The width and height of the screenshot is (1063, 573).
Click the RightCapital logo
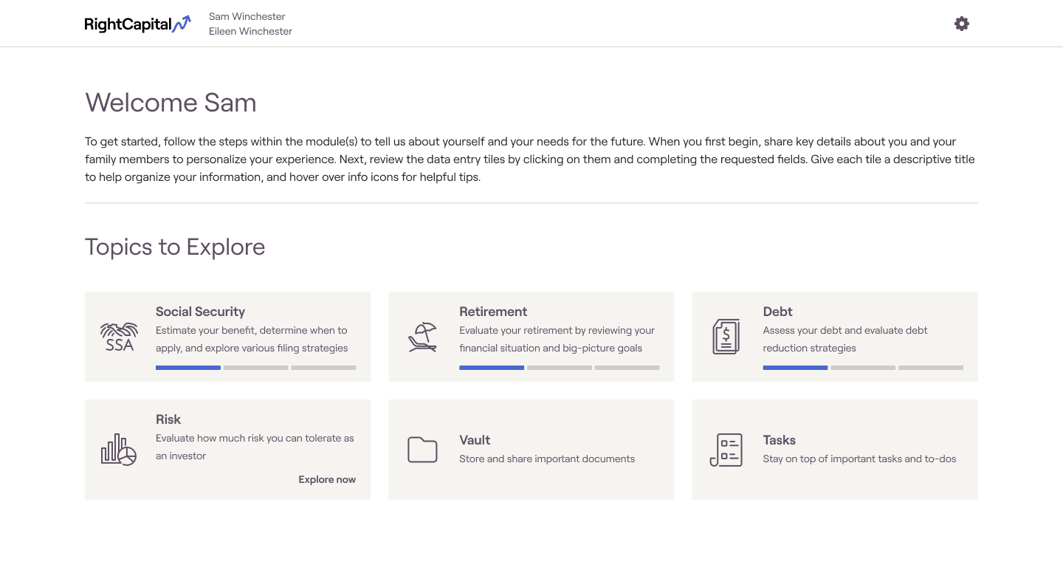pyautogui.click(x=137, y=24)
